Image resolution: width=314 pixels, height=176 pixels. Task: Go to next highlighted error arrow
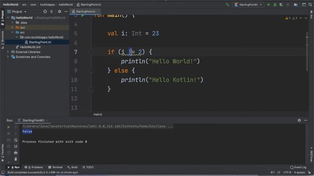(306, 18)
